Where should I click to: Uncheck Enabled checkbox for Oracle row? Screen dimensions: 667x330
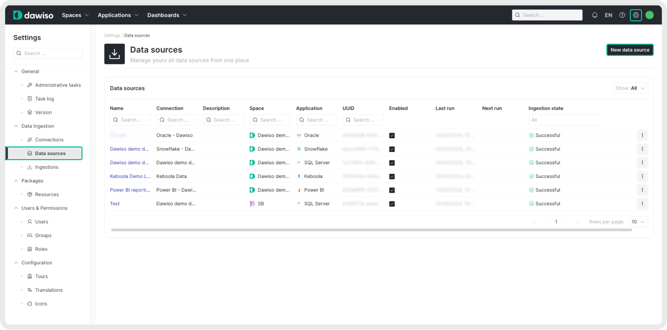[x=392, y=136]
